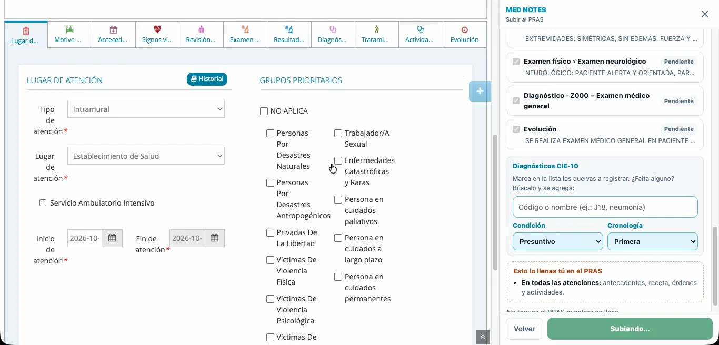Switch to the Motivo tab

pos(69,34)
